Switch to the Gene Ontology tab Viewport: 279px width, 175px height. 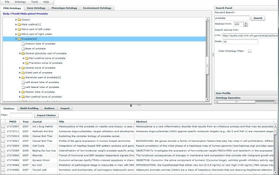click(x=36, y=8)
